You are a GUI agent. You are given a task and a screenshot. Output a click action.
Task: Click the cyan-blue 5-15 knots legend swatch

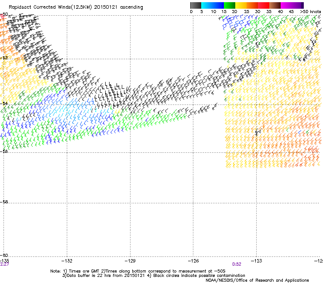click(213, 5)
